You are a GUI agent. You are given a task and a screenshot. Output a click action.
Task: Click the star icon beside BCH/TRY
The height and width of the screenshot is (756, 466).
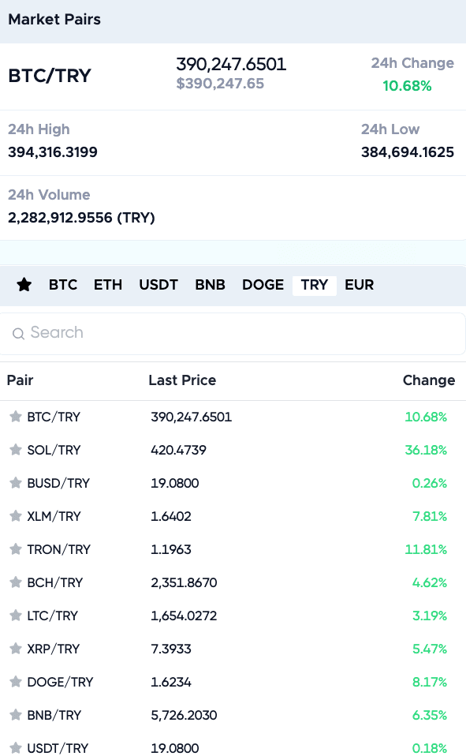(x=16, y=582)
